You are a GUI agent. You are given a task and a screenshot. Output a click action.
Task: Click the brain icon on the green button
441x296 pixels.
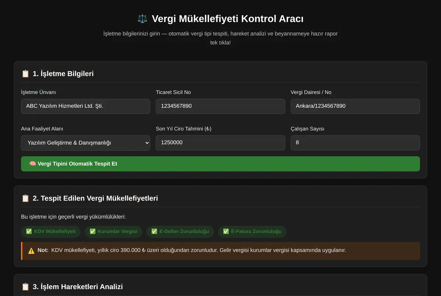32,164
